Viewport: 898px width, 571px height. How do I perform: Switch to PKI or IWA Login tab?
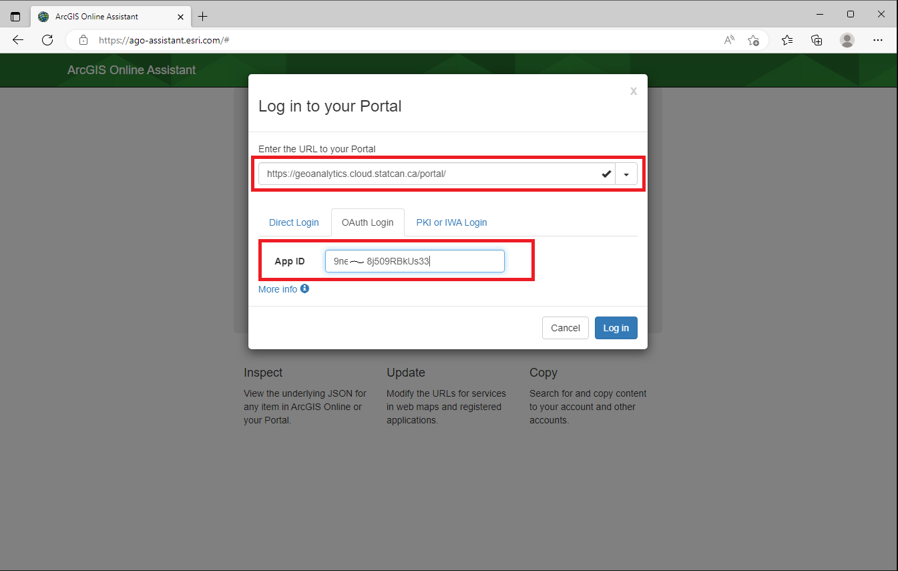tap(451, 222)
